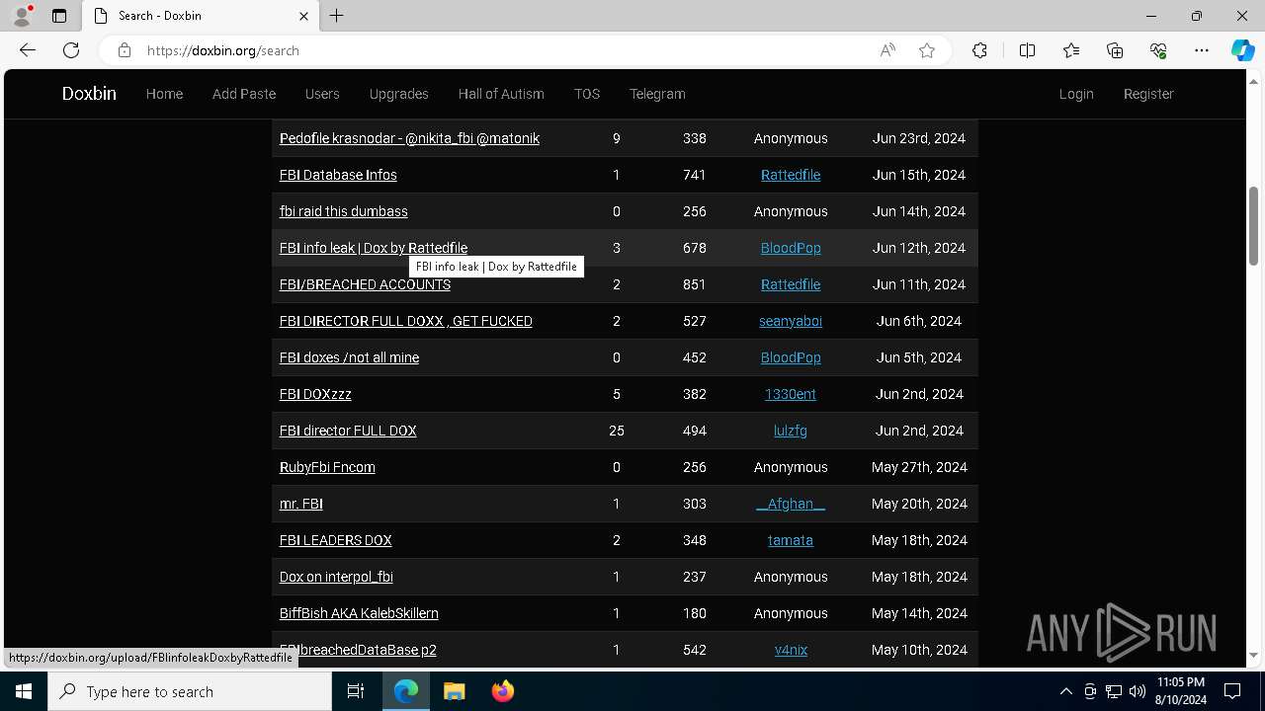Screen dimensions: 1265x711
Task: Open File Explorer from the taskbar
Action: [x=454, y=691]
